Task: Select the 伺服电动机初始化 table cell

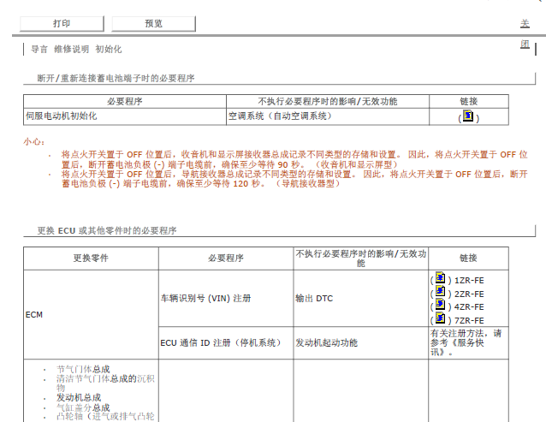Action: tap(125, 116)
